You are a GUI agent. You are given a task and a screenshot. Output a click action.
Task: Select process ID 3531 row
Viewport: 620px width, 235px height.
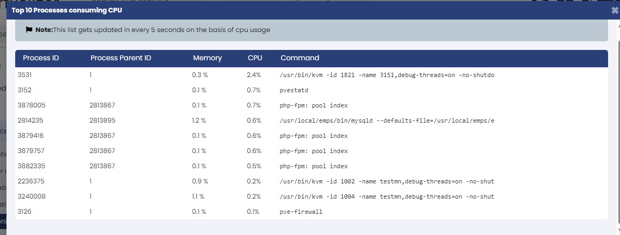point(311,75)
